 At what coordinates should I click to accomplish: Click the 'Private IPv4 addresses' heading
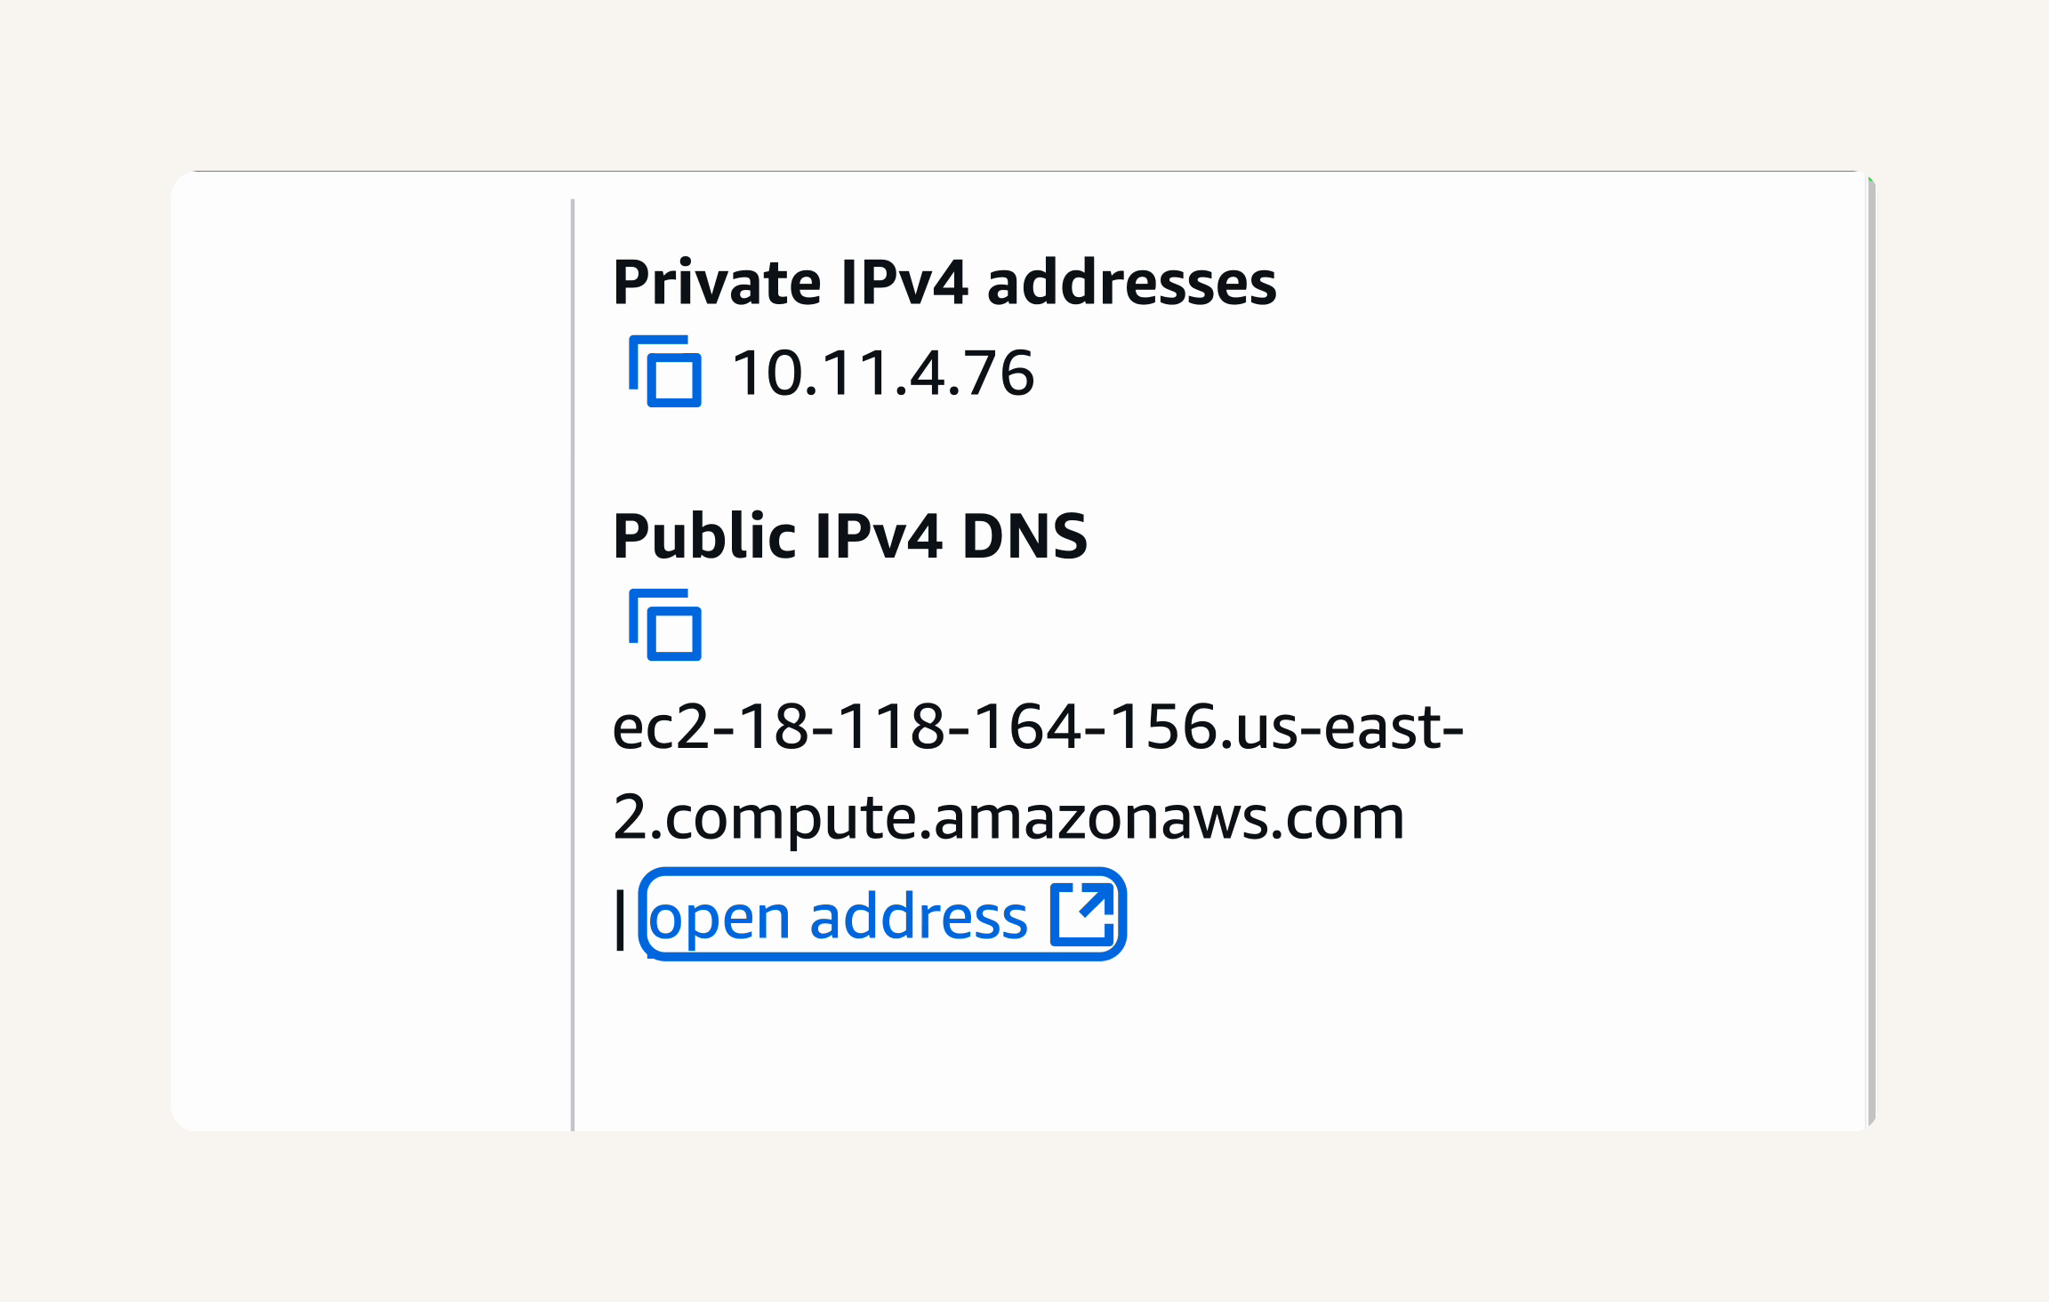(944, 283)
